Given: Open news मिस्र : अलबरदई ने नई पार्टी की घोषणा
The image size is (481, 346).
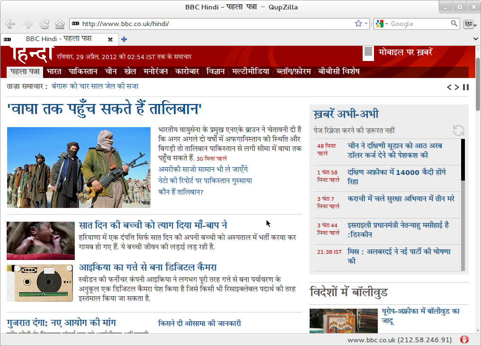Looking at the screenshot, I should tap(399, 256).
